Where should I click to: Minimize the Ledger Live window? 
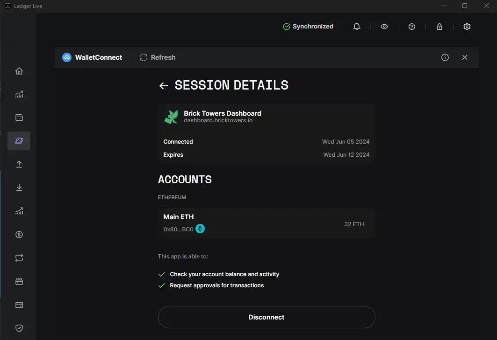click(444, 6)
